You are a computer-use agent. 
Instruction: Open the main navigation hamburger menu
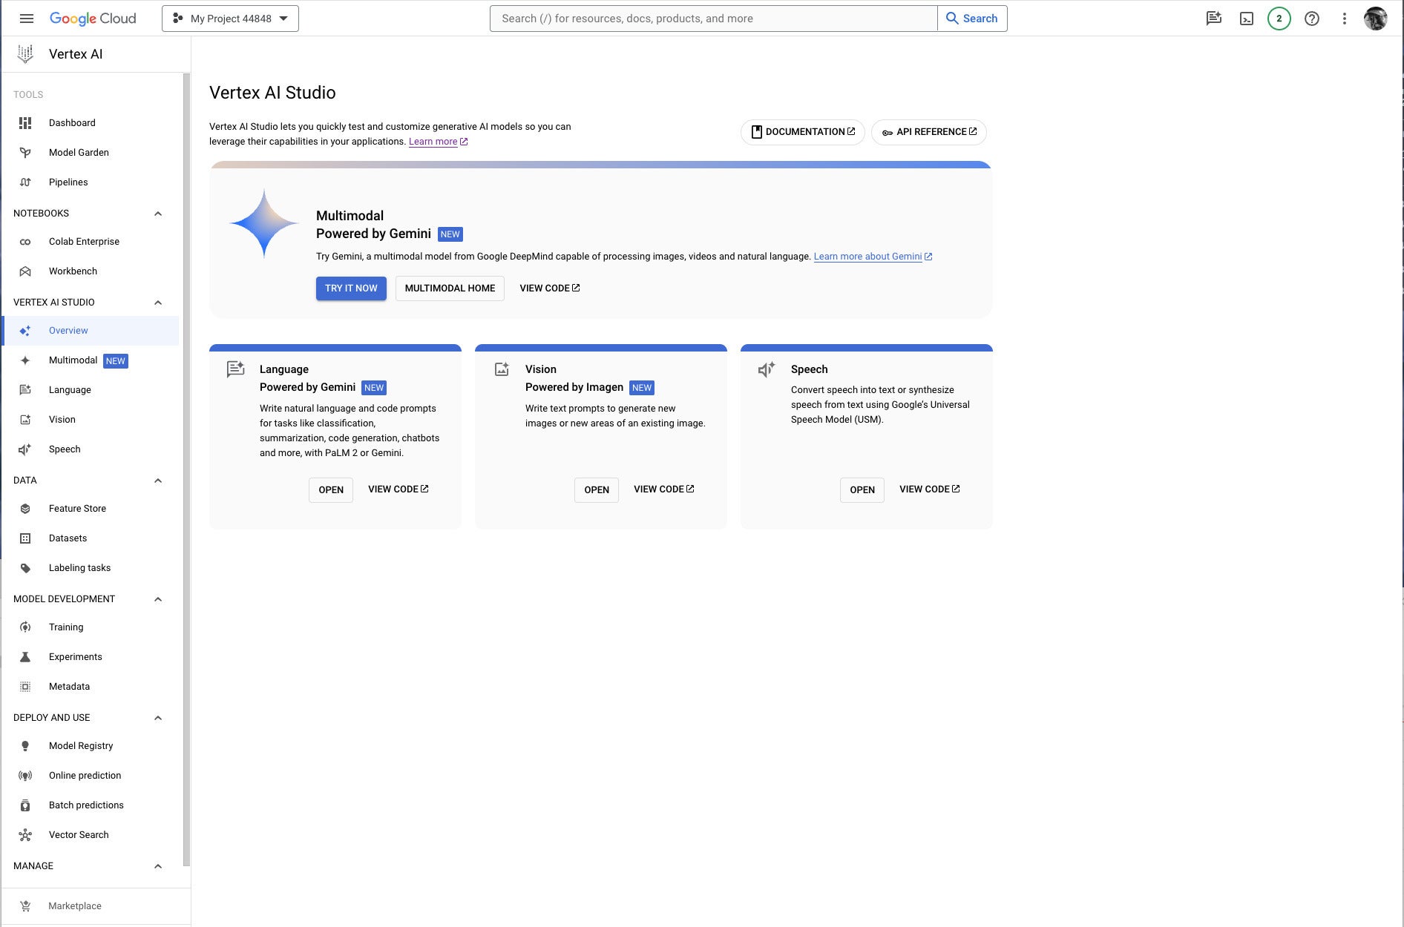point(27,19)
